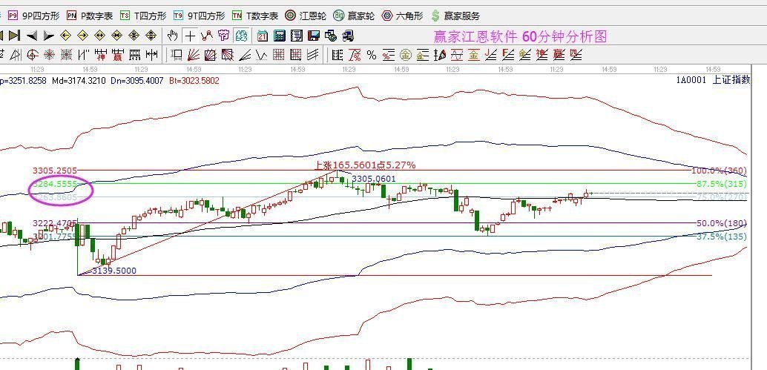Click the dice windows icon
767x370 pixels.
331,36
